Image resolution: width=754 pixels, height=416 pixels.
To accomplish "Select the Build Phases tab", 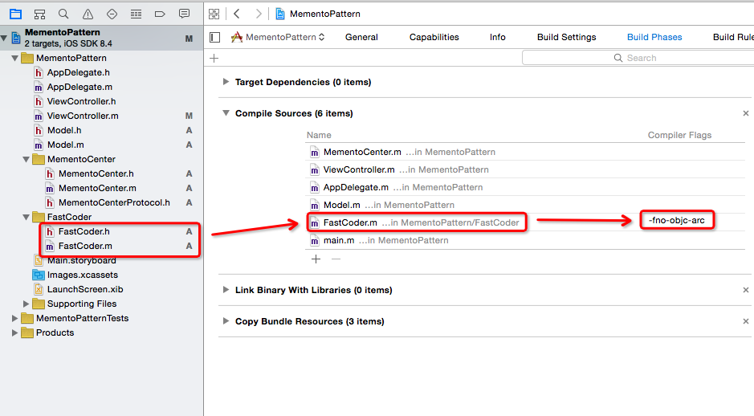I will pyautogui.click(x=654, y=37).
